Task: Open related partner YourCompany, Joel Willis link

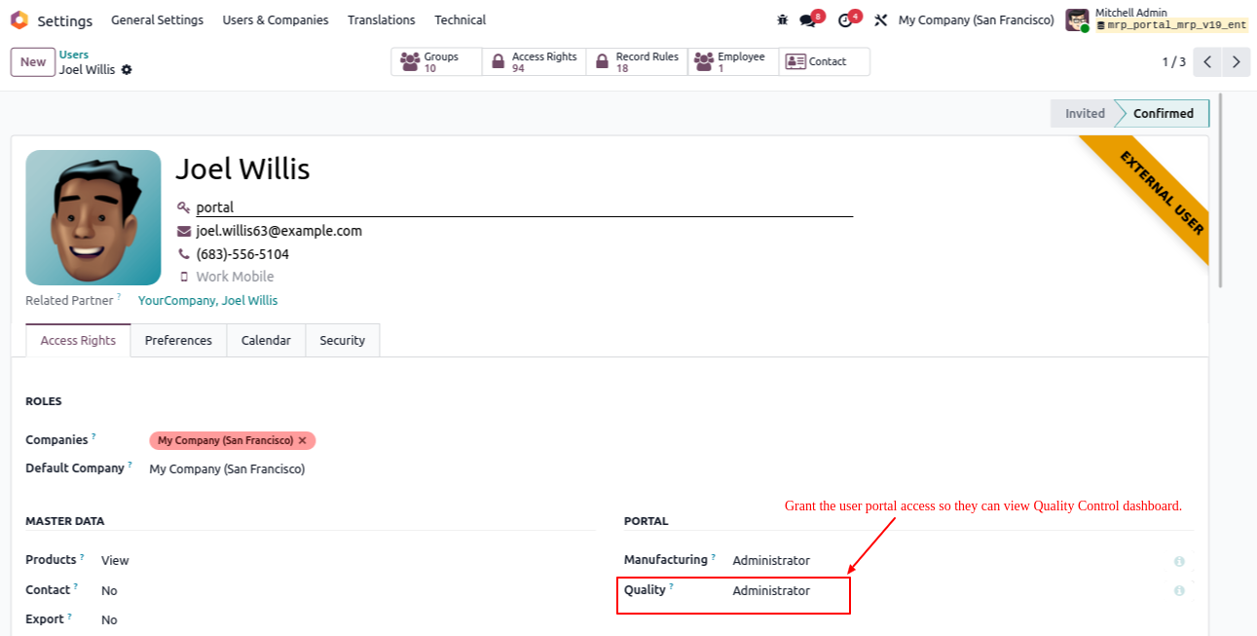Action: point(207,301)
